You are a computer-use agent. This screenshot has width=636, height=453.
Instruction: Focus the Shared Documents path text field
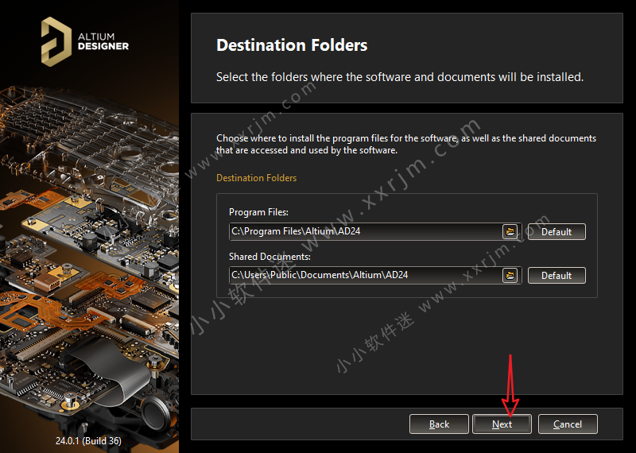(364, 275)
